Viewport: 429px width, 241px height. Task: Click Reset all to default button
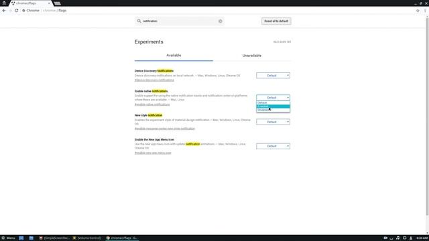[x=276, y=21]
